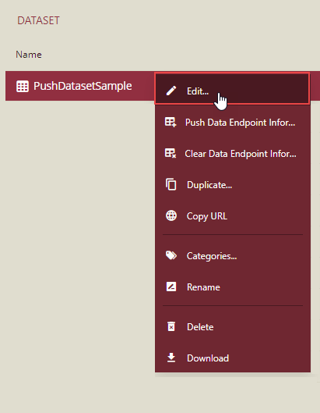Click the Name column header
Viewport: 320px width, 413px height.
coord(29,55)
